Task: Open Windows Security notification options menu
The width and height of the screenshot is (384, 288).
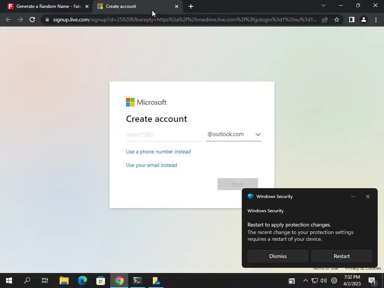Action: pyautogui.click(x=352, y=196)
